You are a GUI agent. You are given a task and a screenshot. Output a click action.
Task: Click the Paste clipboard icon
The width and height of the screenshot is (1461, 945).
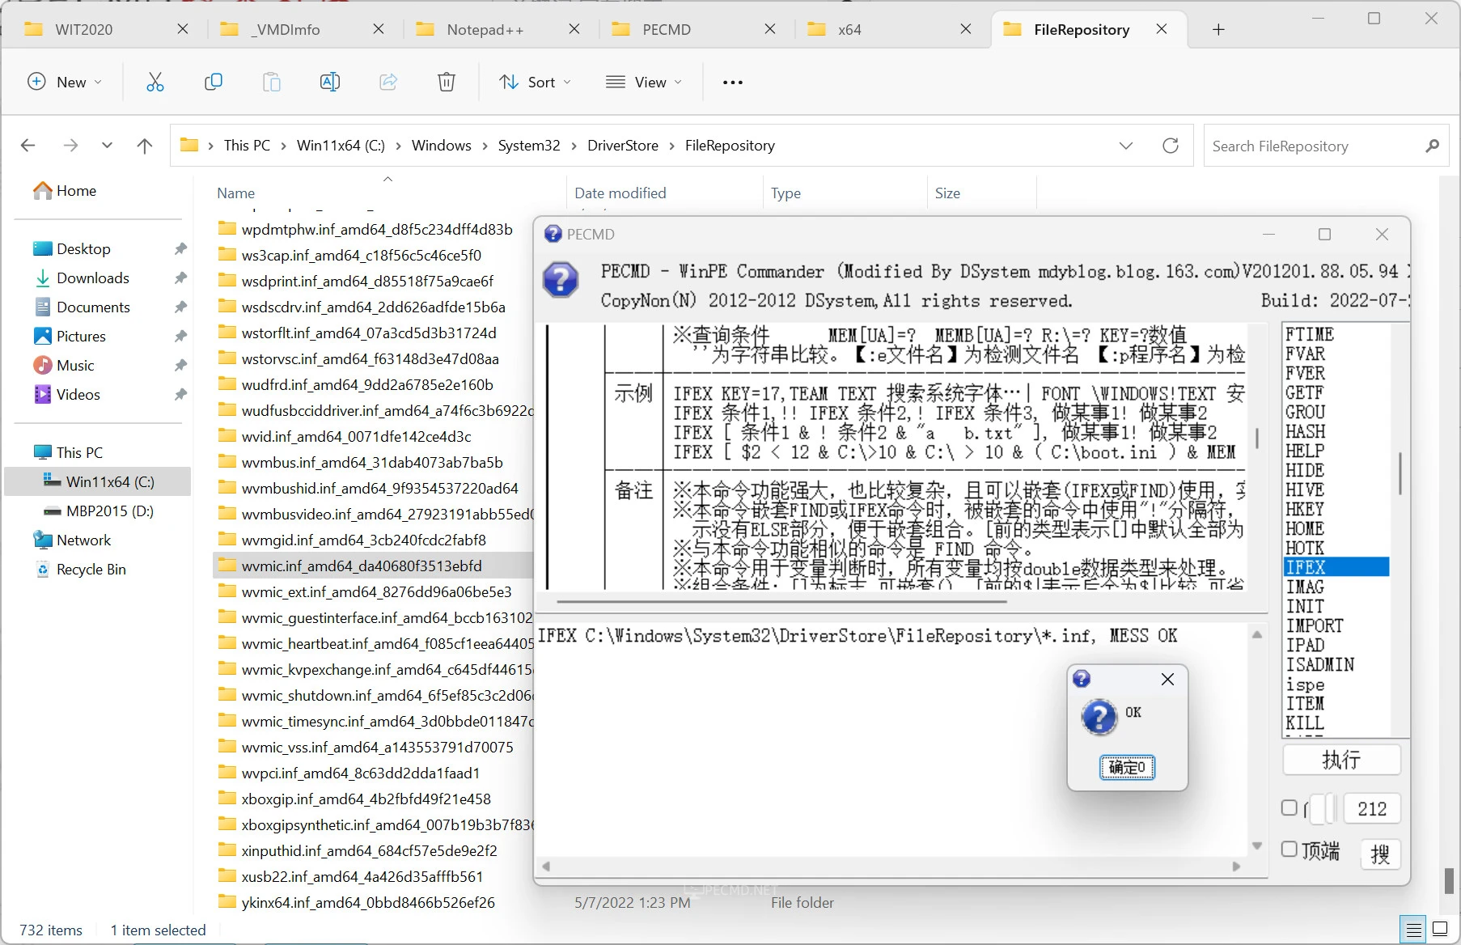272,82
